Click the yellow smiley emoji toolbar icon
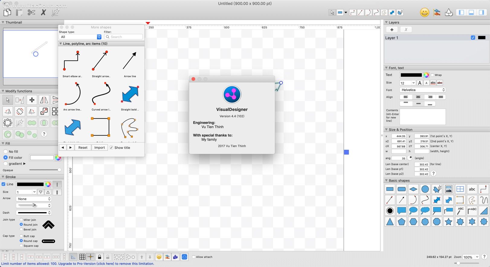490x267 pixels. click(x=424, y=12)
